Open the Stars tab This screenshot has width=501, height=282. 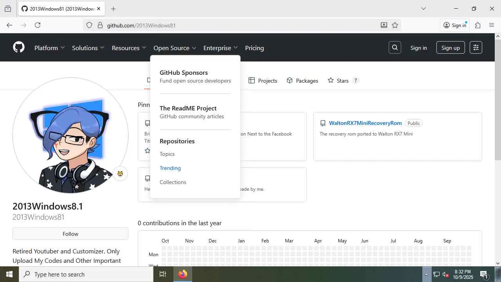pyautogui.click(x=342, y=81)
